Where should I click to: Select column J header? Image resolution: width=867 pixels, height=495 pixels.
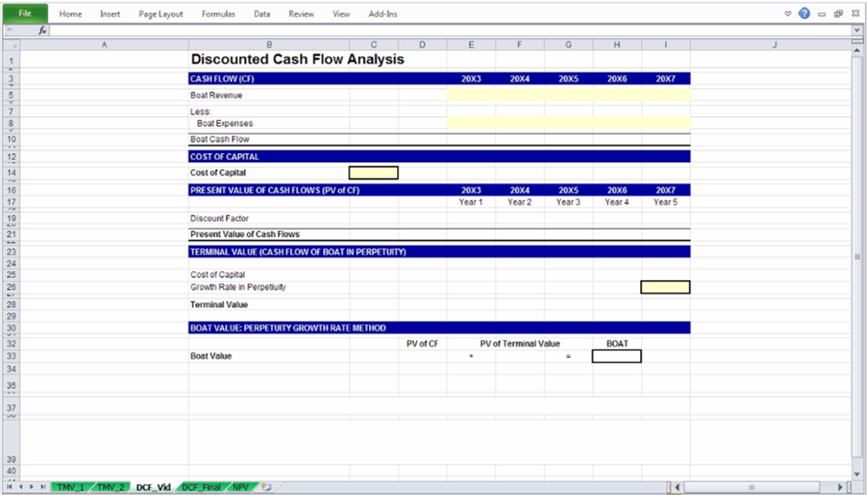click(x=774, y=45)
